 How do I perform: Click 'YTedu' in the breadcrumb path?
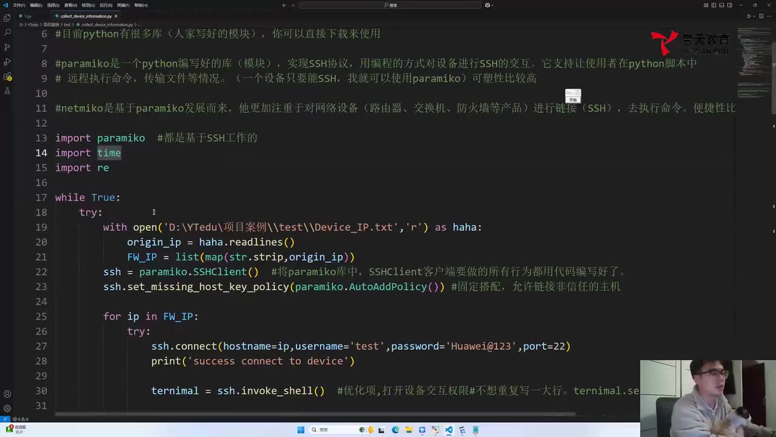pyautogui.click(x=35, y=25)
